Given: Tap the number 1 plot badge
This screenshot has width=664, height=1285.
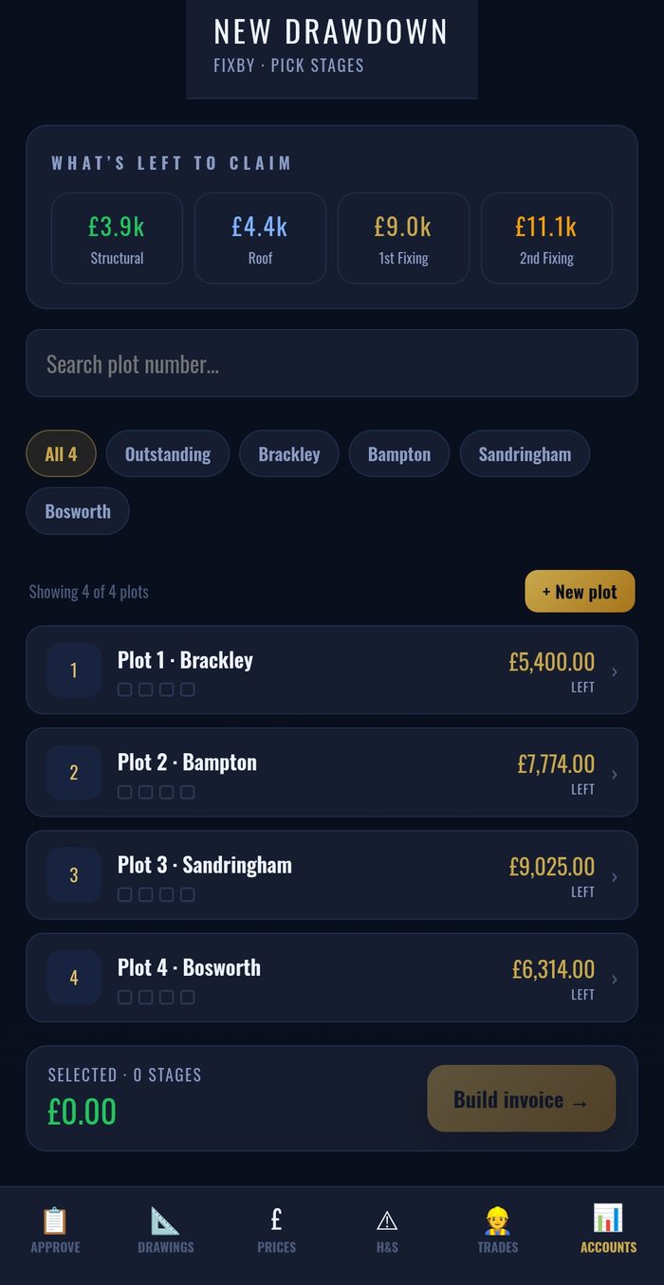Looking at the screenshot, I should [x=74, y=670].
